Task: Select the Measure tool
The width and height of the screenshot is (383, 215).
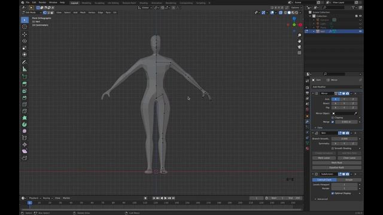Action: (25, 69)
